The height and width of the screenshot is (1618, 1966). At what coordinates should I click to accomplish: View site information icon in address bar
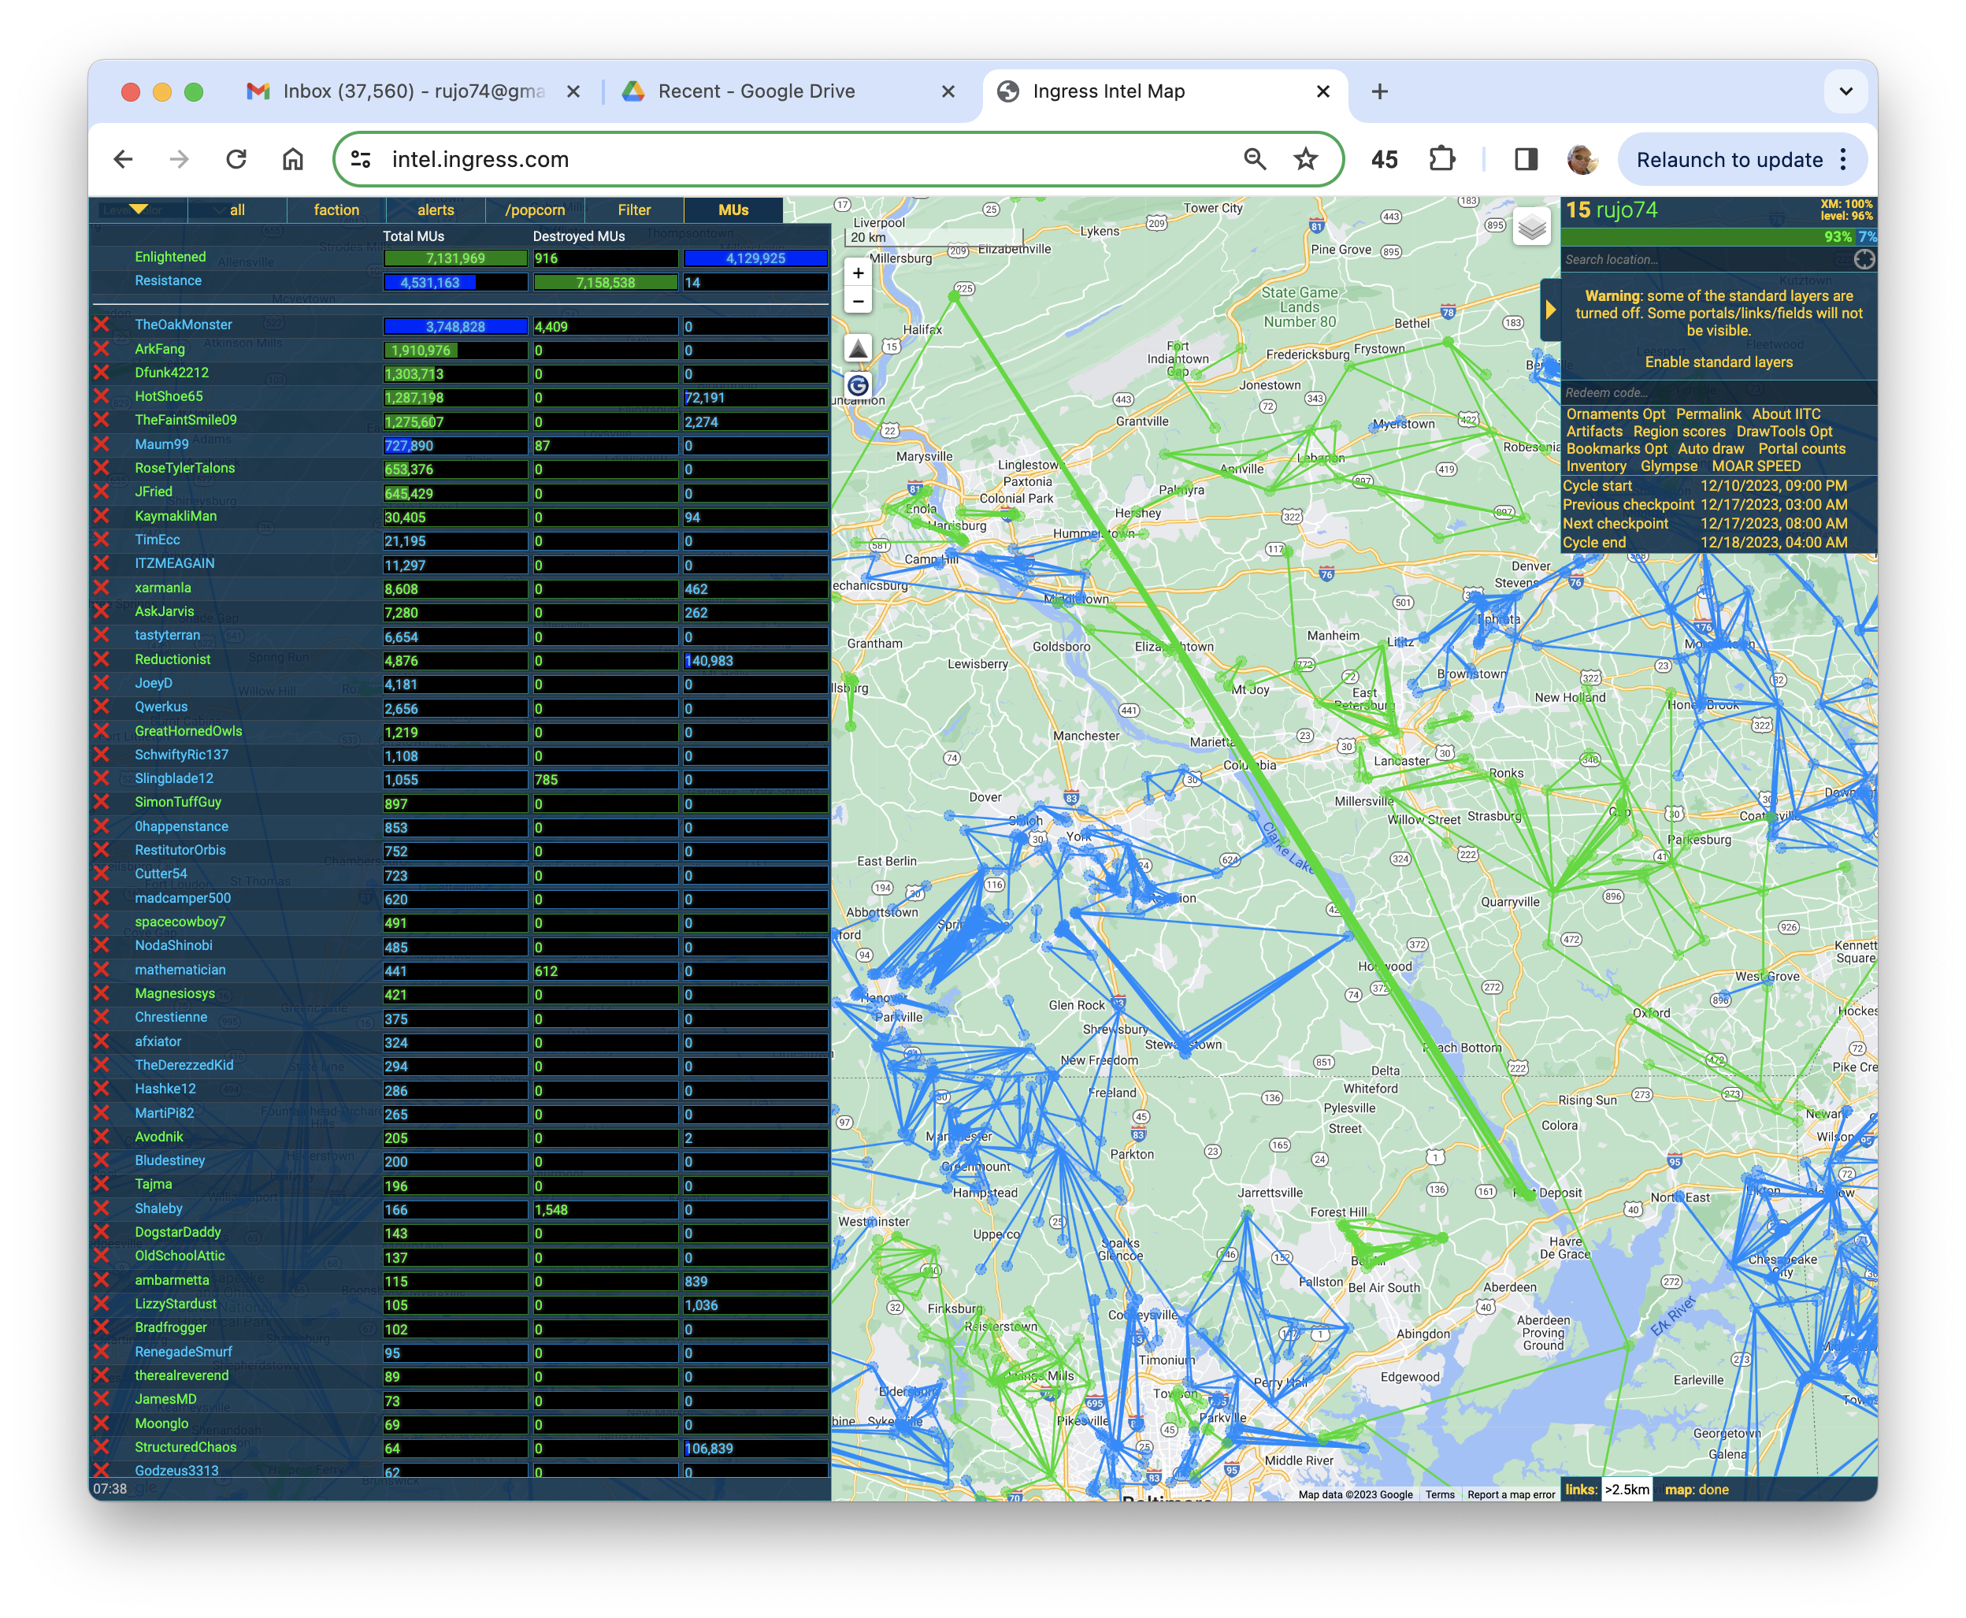coord(361,159)
